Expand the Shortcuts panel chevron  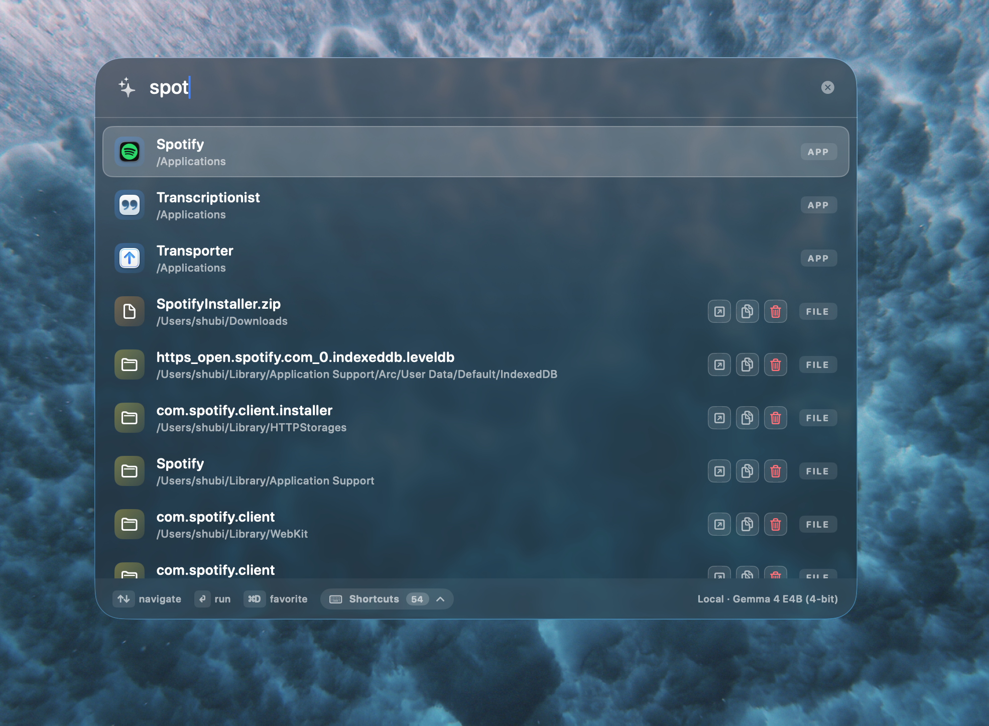pyautogui.click(x=440, y=599)
